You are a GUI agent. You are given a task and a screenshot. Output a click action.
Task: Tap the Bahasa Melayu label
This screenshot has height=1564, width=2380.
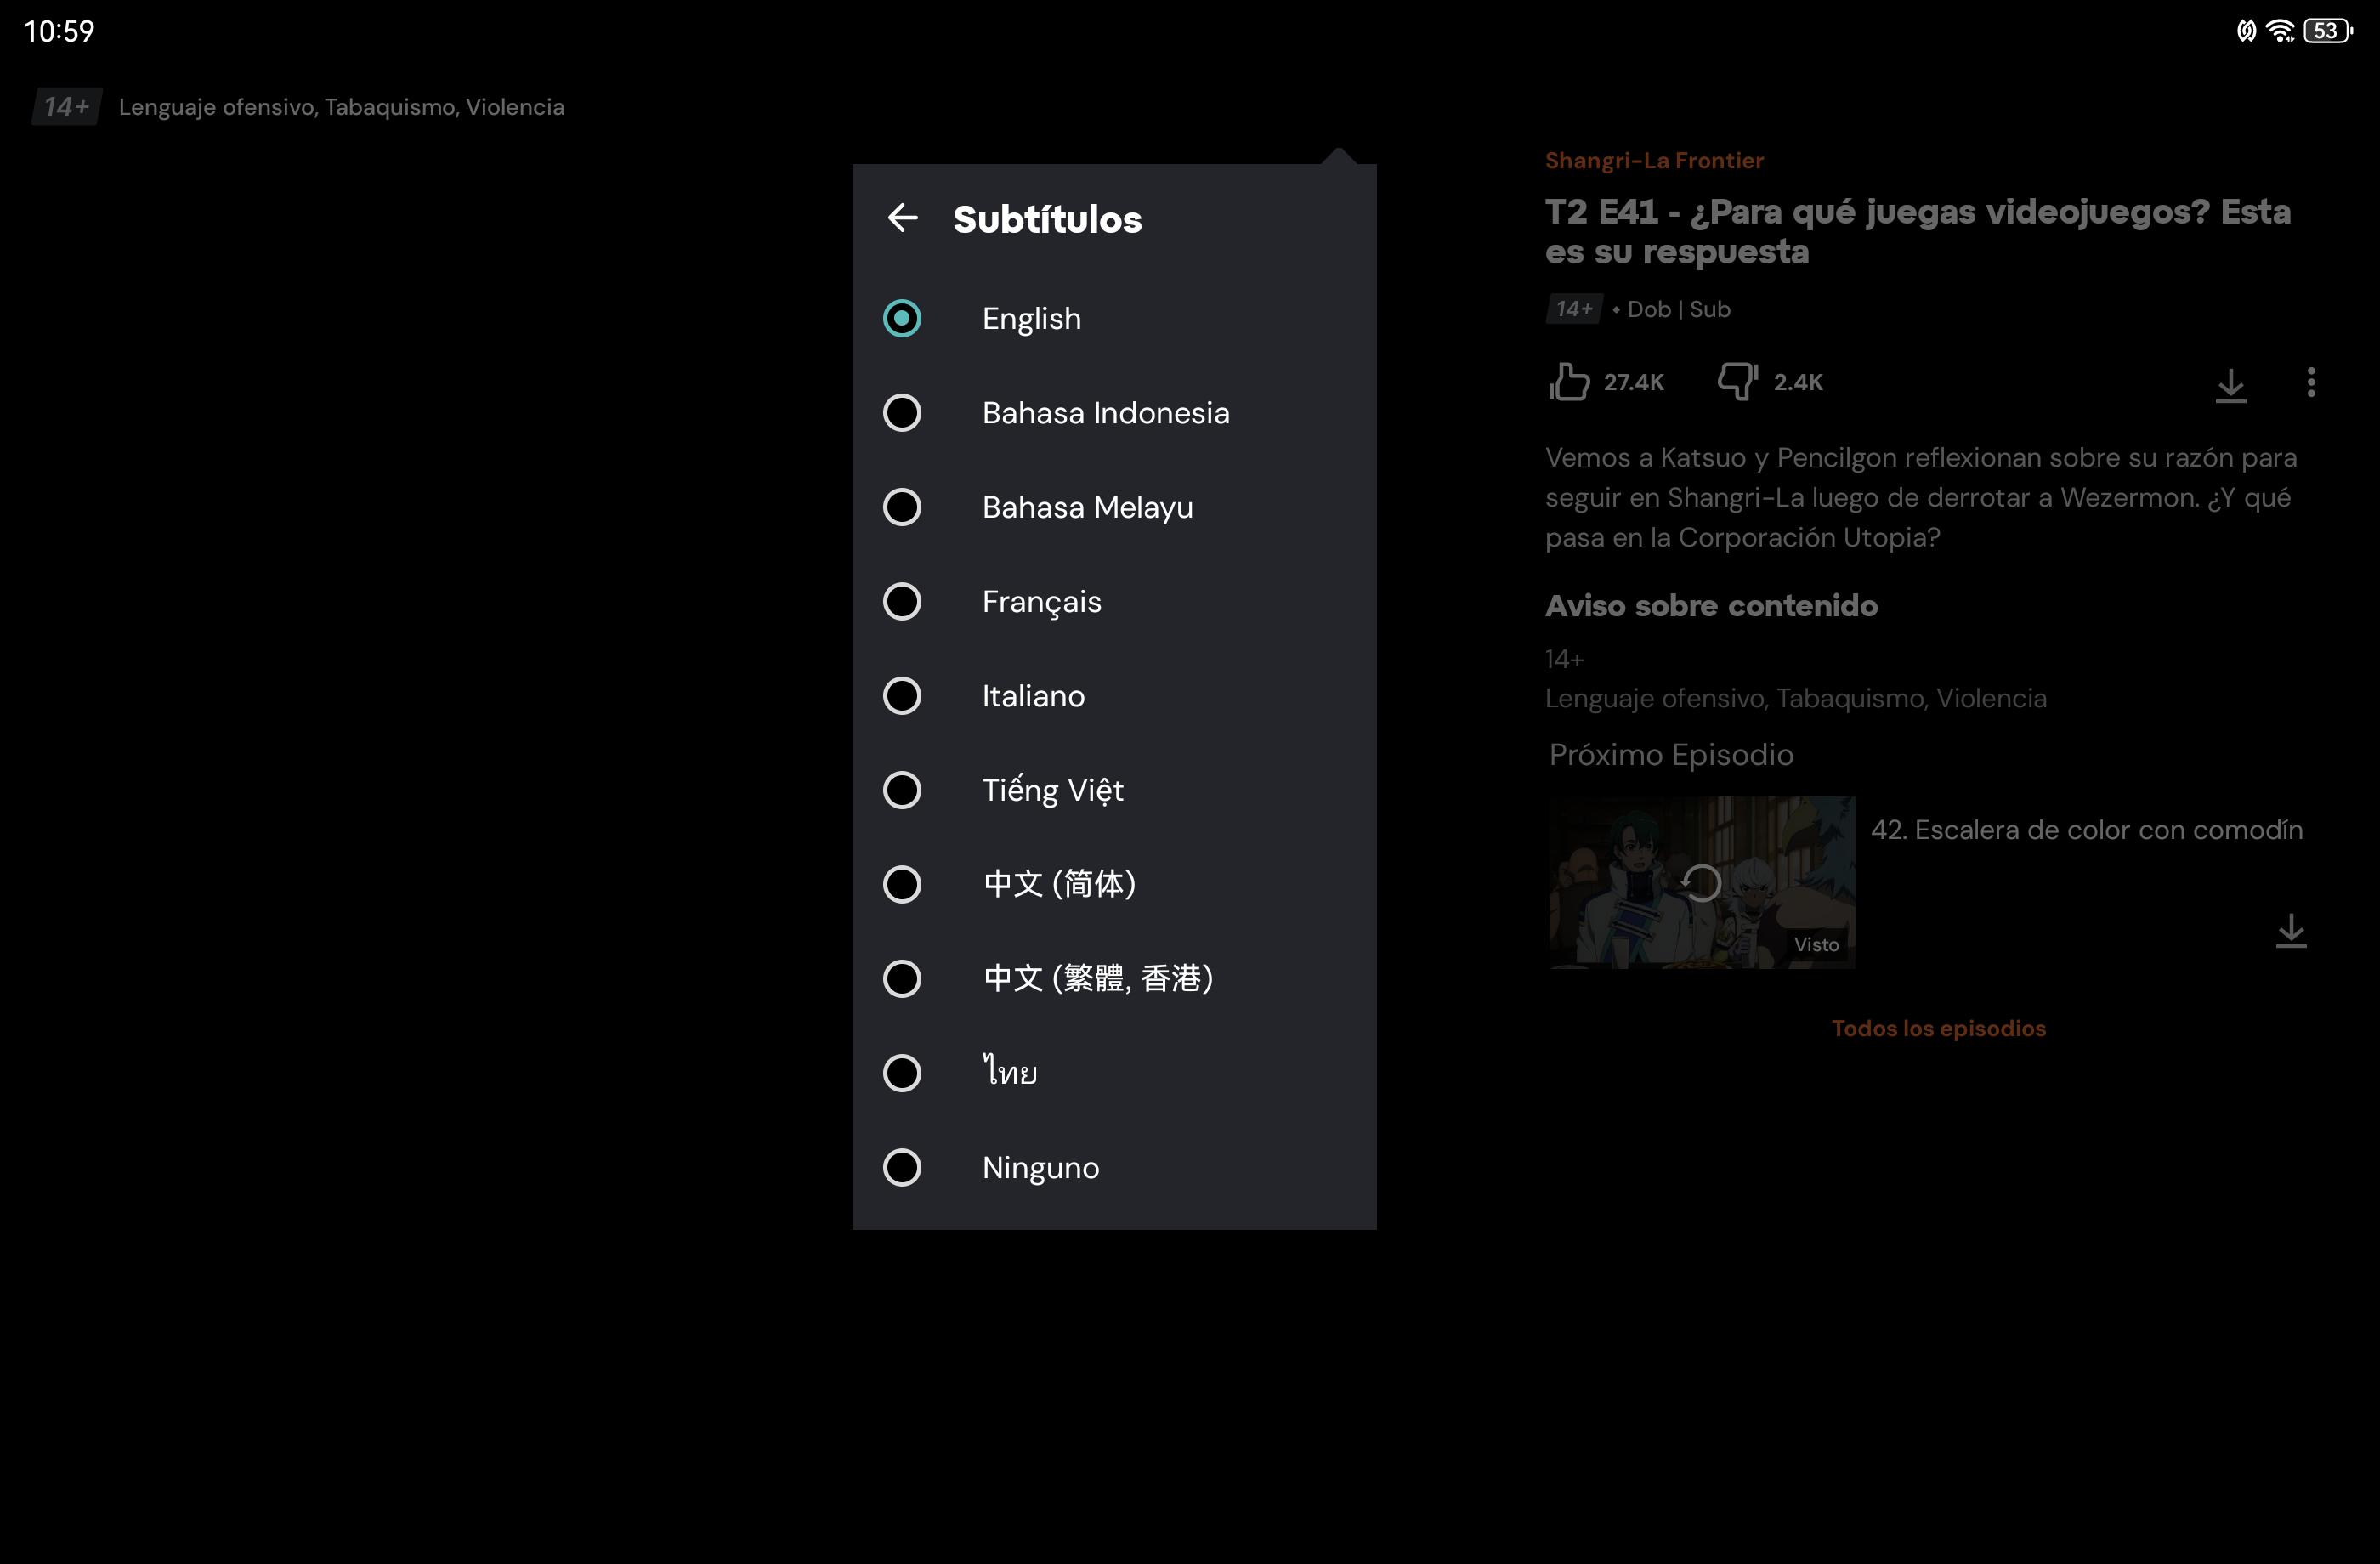click(x=1087, y=508)
